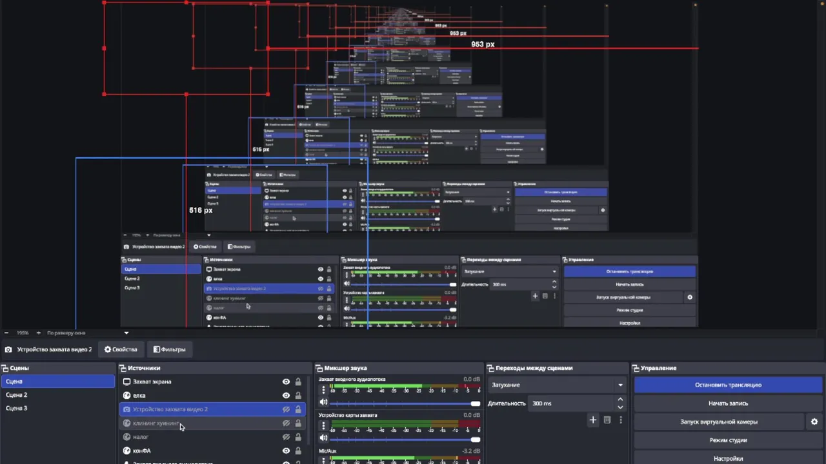Hide the конФА source
Image resolution: width=826 pixels, height=464 pixels.
[x=286, y=450]
